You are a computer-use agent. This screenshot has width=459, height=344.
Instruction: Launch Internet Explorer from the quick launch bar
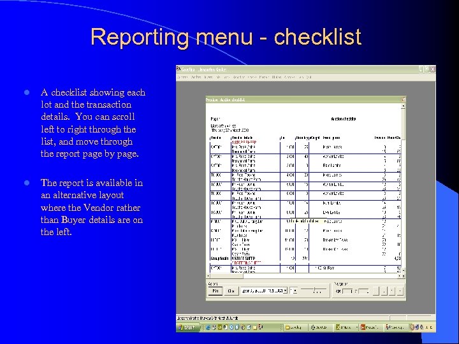pyautogui.click(x=208, y=327)
